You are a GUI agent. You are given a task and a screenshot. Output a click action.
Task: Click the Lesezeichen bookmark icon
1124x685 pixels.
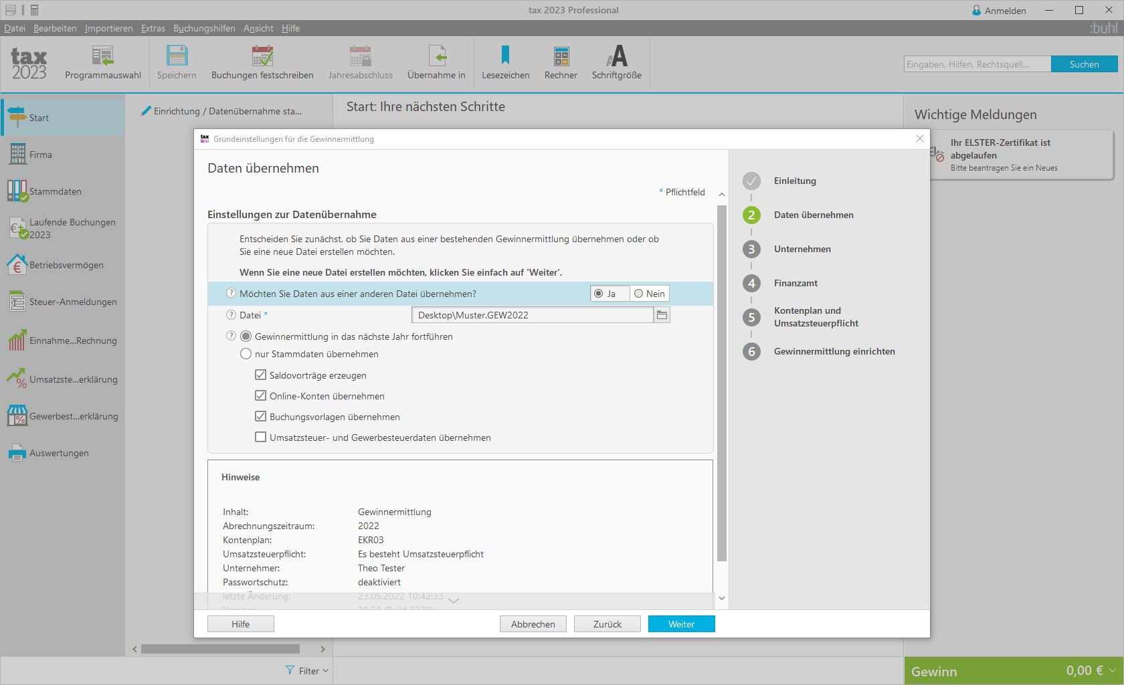[505, 56]
